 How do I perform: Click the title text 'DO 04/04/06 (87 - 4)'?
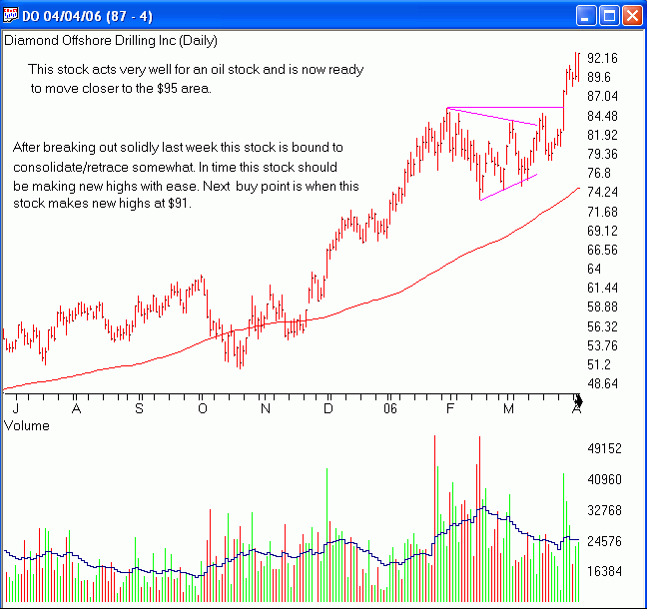[87, 16]
